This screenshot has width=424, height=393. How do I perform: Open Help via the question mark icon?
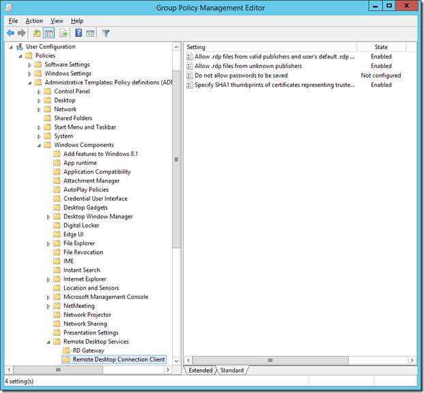[79, 33]
